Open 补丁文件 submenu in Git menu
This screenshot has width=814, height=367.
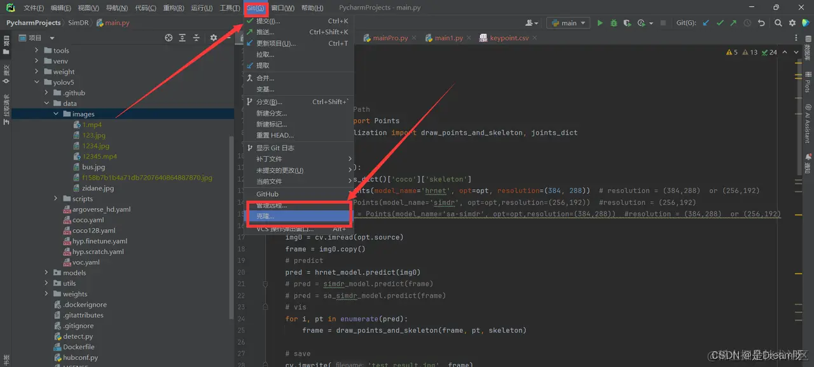pyautogui.click(x=299, y=159)
